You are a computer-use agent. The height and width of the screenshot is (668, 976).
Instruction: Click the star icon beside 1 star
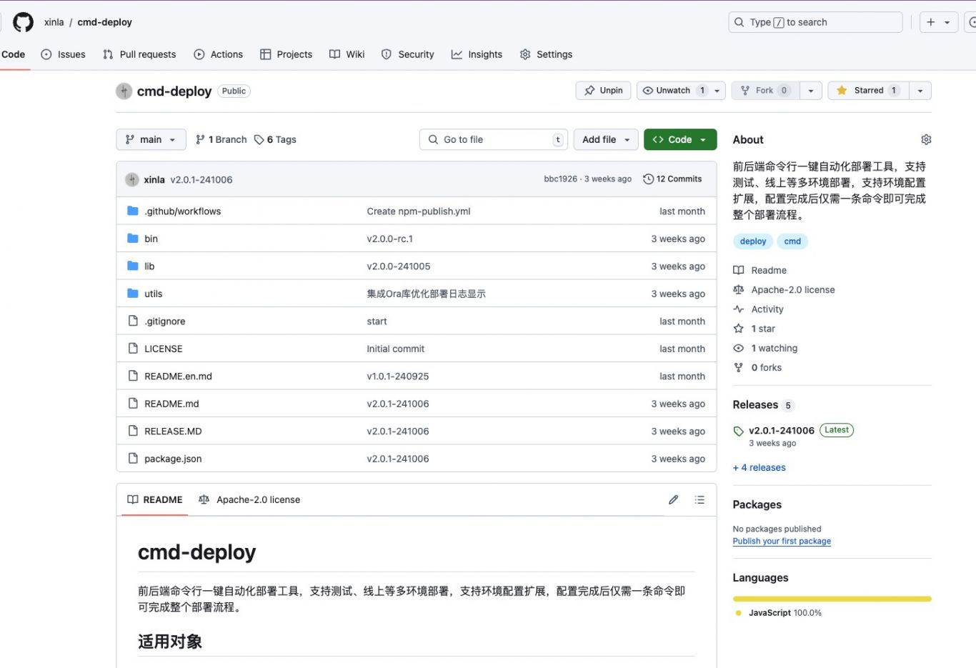coord(739,329)
